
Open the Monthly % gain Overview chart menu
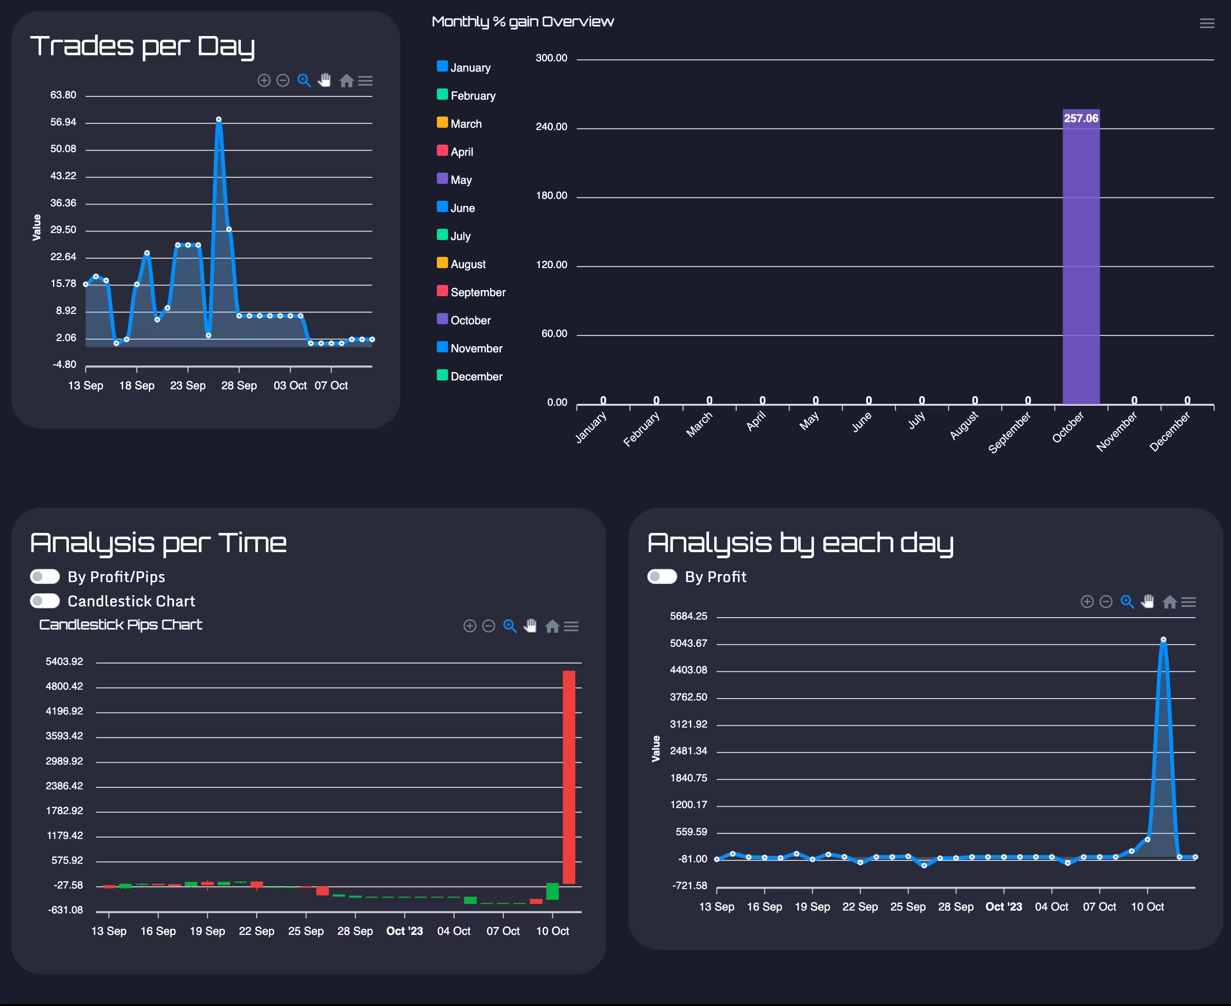1207,23
